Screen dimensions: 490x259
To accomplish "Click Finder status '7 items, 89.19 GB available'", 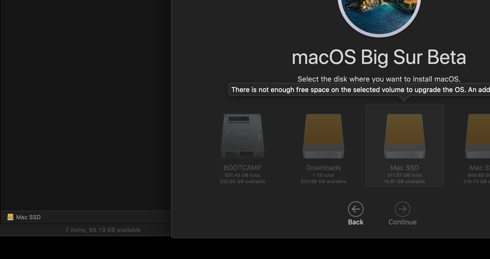I will coord(103,230).
